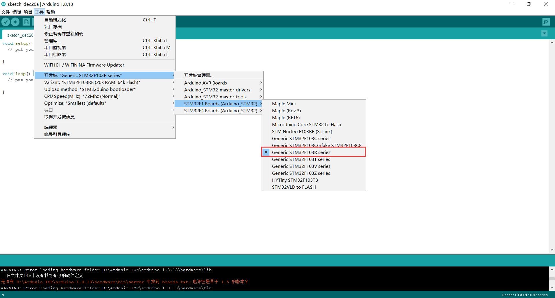Select Generic STM32F103T series board

pyautogui.click(x=314, y=159)
